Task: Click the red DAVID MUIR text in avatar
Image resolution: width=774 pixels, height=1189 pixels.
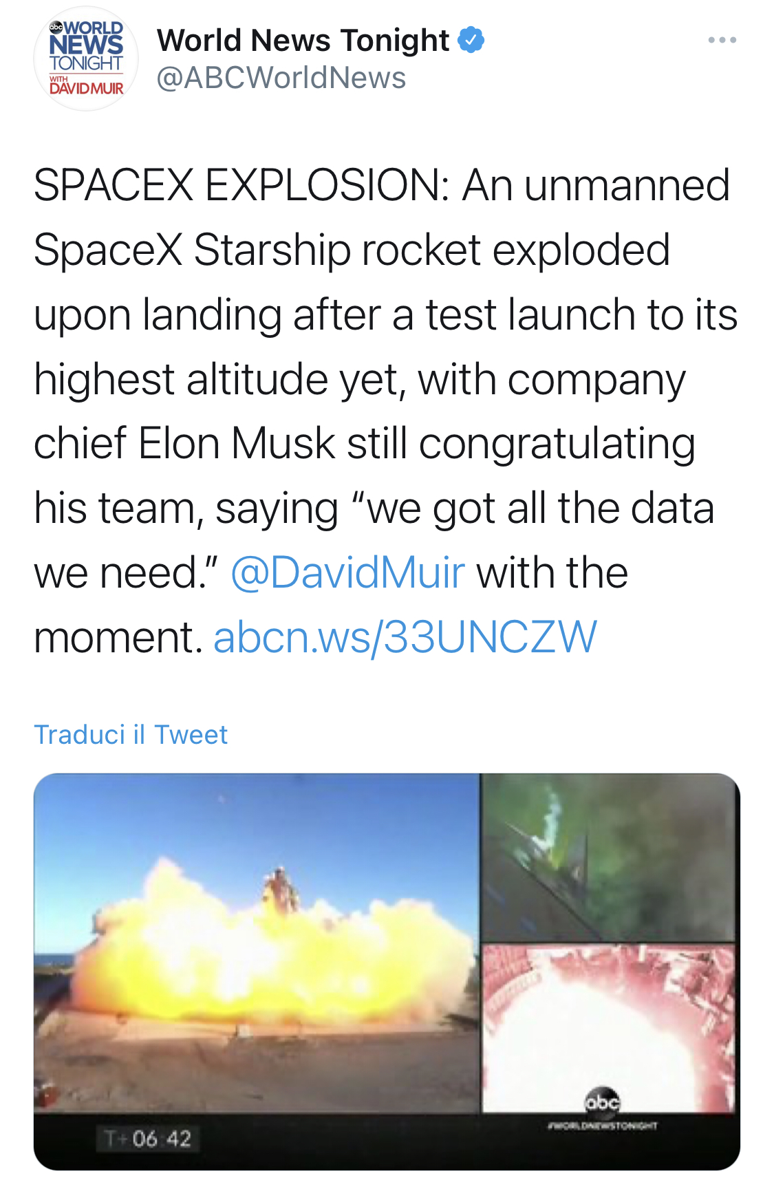Action: coord(87,88)
